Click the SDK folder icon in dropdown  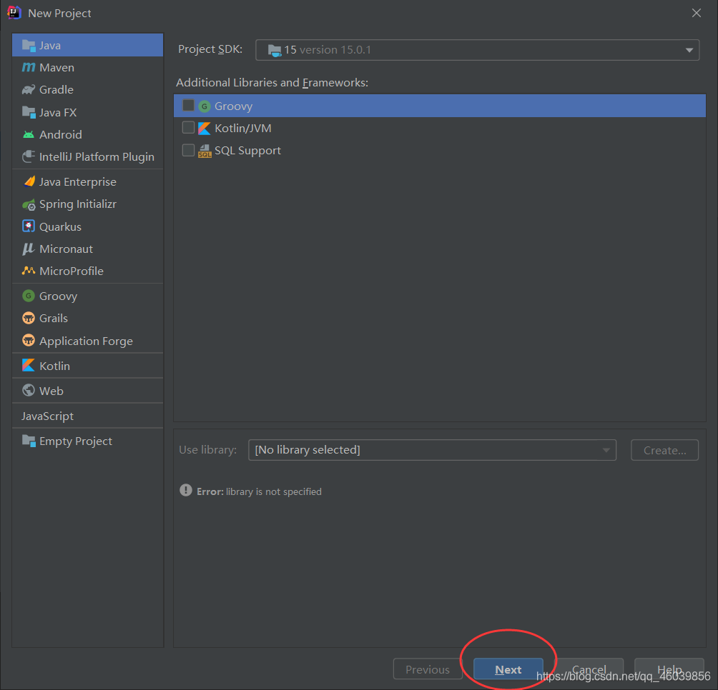(275, 50)
